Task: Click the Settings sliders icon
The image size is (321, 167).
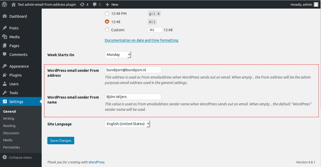Action: tap(5, 101)
